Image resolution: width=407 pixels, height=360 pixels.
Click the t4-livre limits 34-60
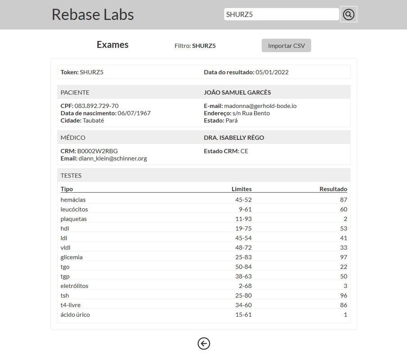244,305
